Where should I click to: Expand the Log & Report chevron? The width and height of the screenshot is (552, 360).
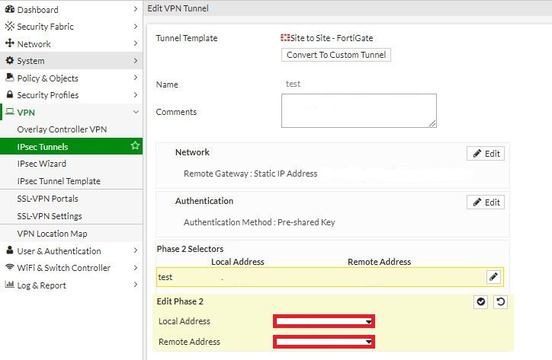click(136, 285)
